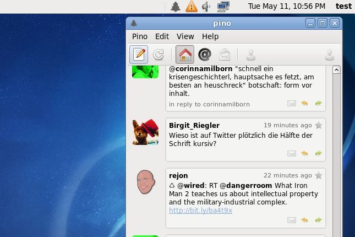Screen dimensions: 355x237
Task: Open the Pino menu
Action: 140,36
